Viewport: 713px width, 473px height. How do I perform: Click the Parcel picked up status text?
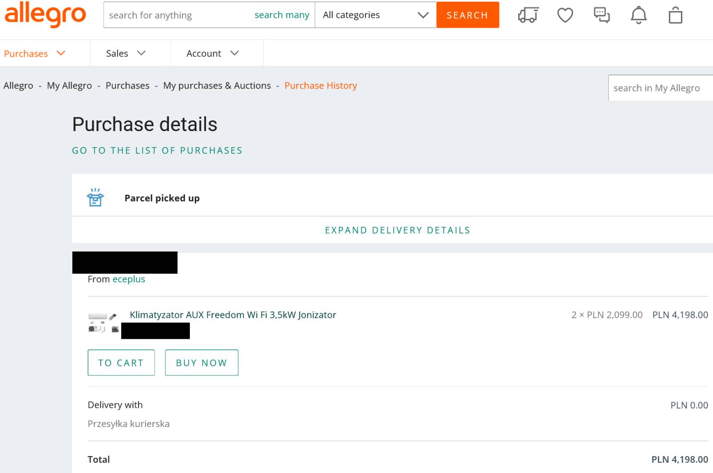pyautogui.click(x=162, y=198)
